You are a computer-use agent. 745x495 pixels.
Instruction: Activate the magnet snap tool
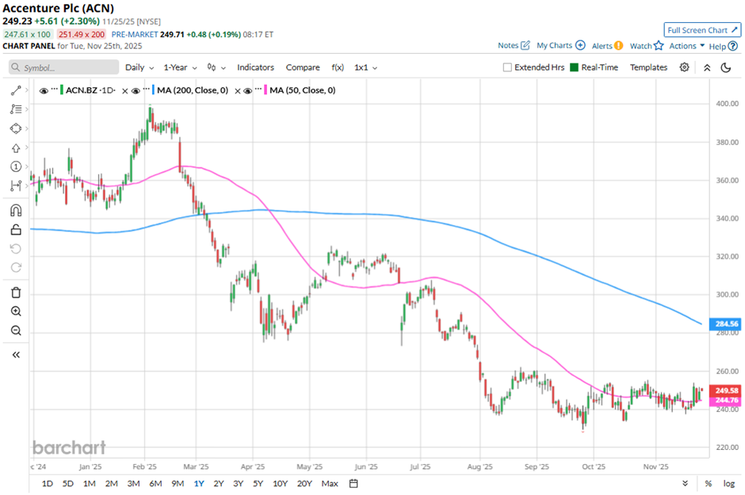[15, 211]
